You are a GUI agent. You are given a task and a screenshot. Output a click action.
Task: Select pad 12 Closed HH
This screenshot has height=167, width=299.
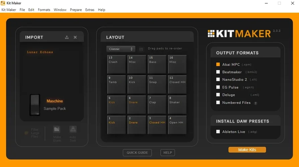pos(177,85)
